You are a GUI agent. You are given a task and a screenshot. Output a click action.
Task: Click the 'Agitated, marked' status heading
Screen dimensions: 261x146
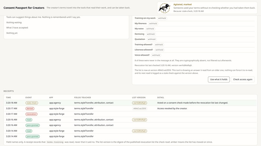point(182,5)
